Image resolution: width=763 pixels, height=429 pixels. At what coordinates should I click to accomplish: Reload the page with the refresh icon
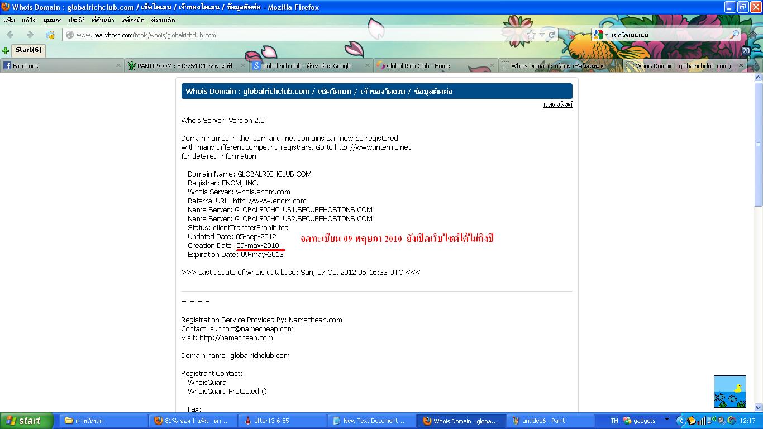(x=552, y=35)
